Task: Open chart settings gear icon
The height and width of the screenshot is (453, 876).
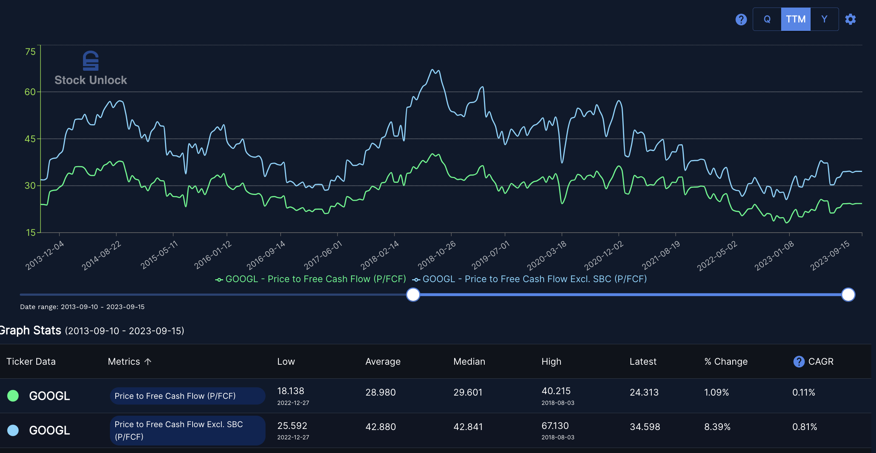Action: [850, 19]
